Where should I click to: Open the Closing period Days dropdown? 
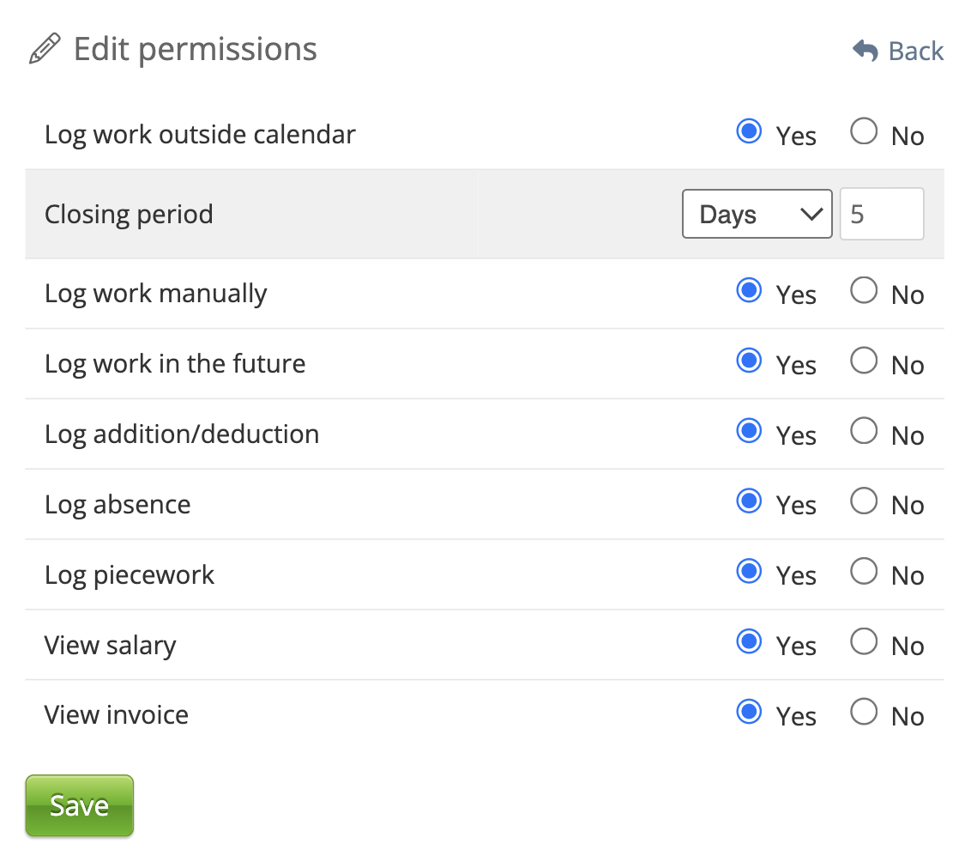click(x=757, y=214)
